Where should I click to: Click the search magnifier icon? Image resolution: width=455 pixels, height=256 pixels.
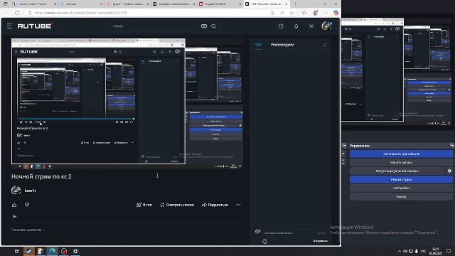point(213,26)
